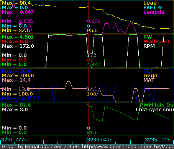This screenshot has width=174, height=149.
Task: Click the 3235.122s end time label
Action: (158, 140)
